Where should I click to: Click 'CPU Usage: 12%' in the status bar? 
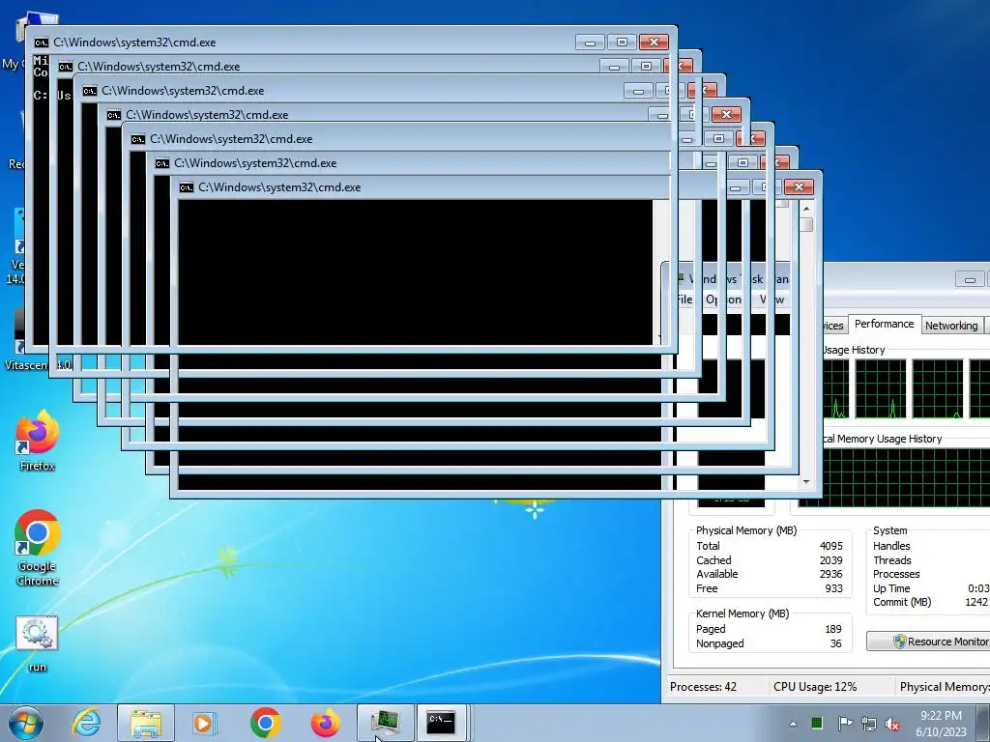(x=815, y=687)
